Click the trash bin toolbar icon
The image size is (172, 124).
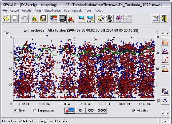109,18
